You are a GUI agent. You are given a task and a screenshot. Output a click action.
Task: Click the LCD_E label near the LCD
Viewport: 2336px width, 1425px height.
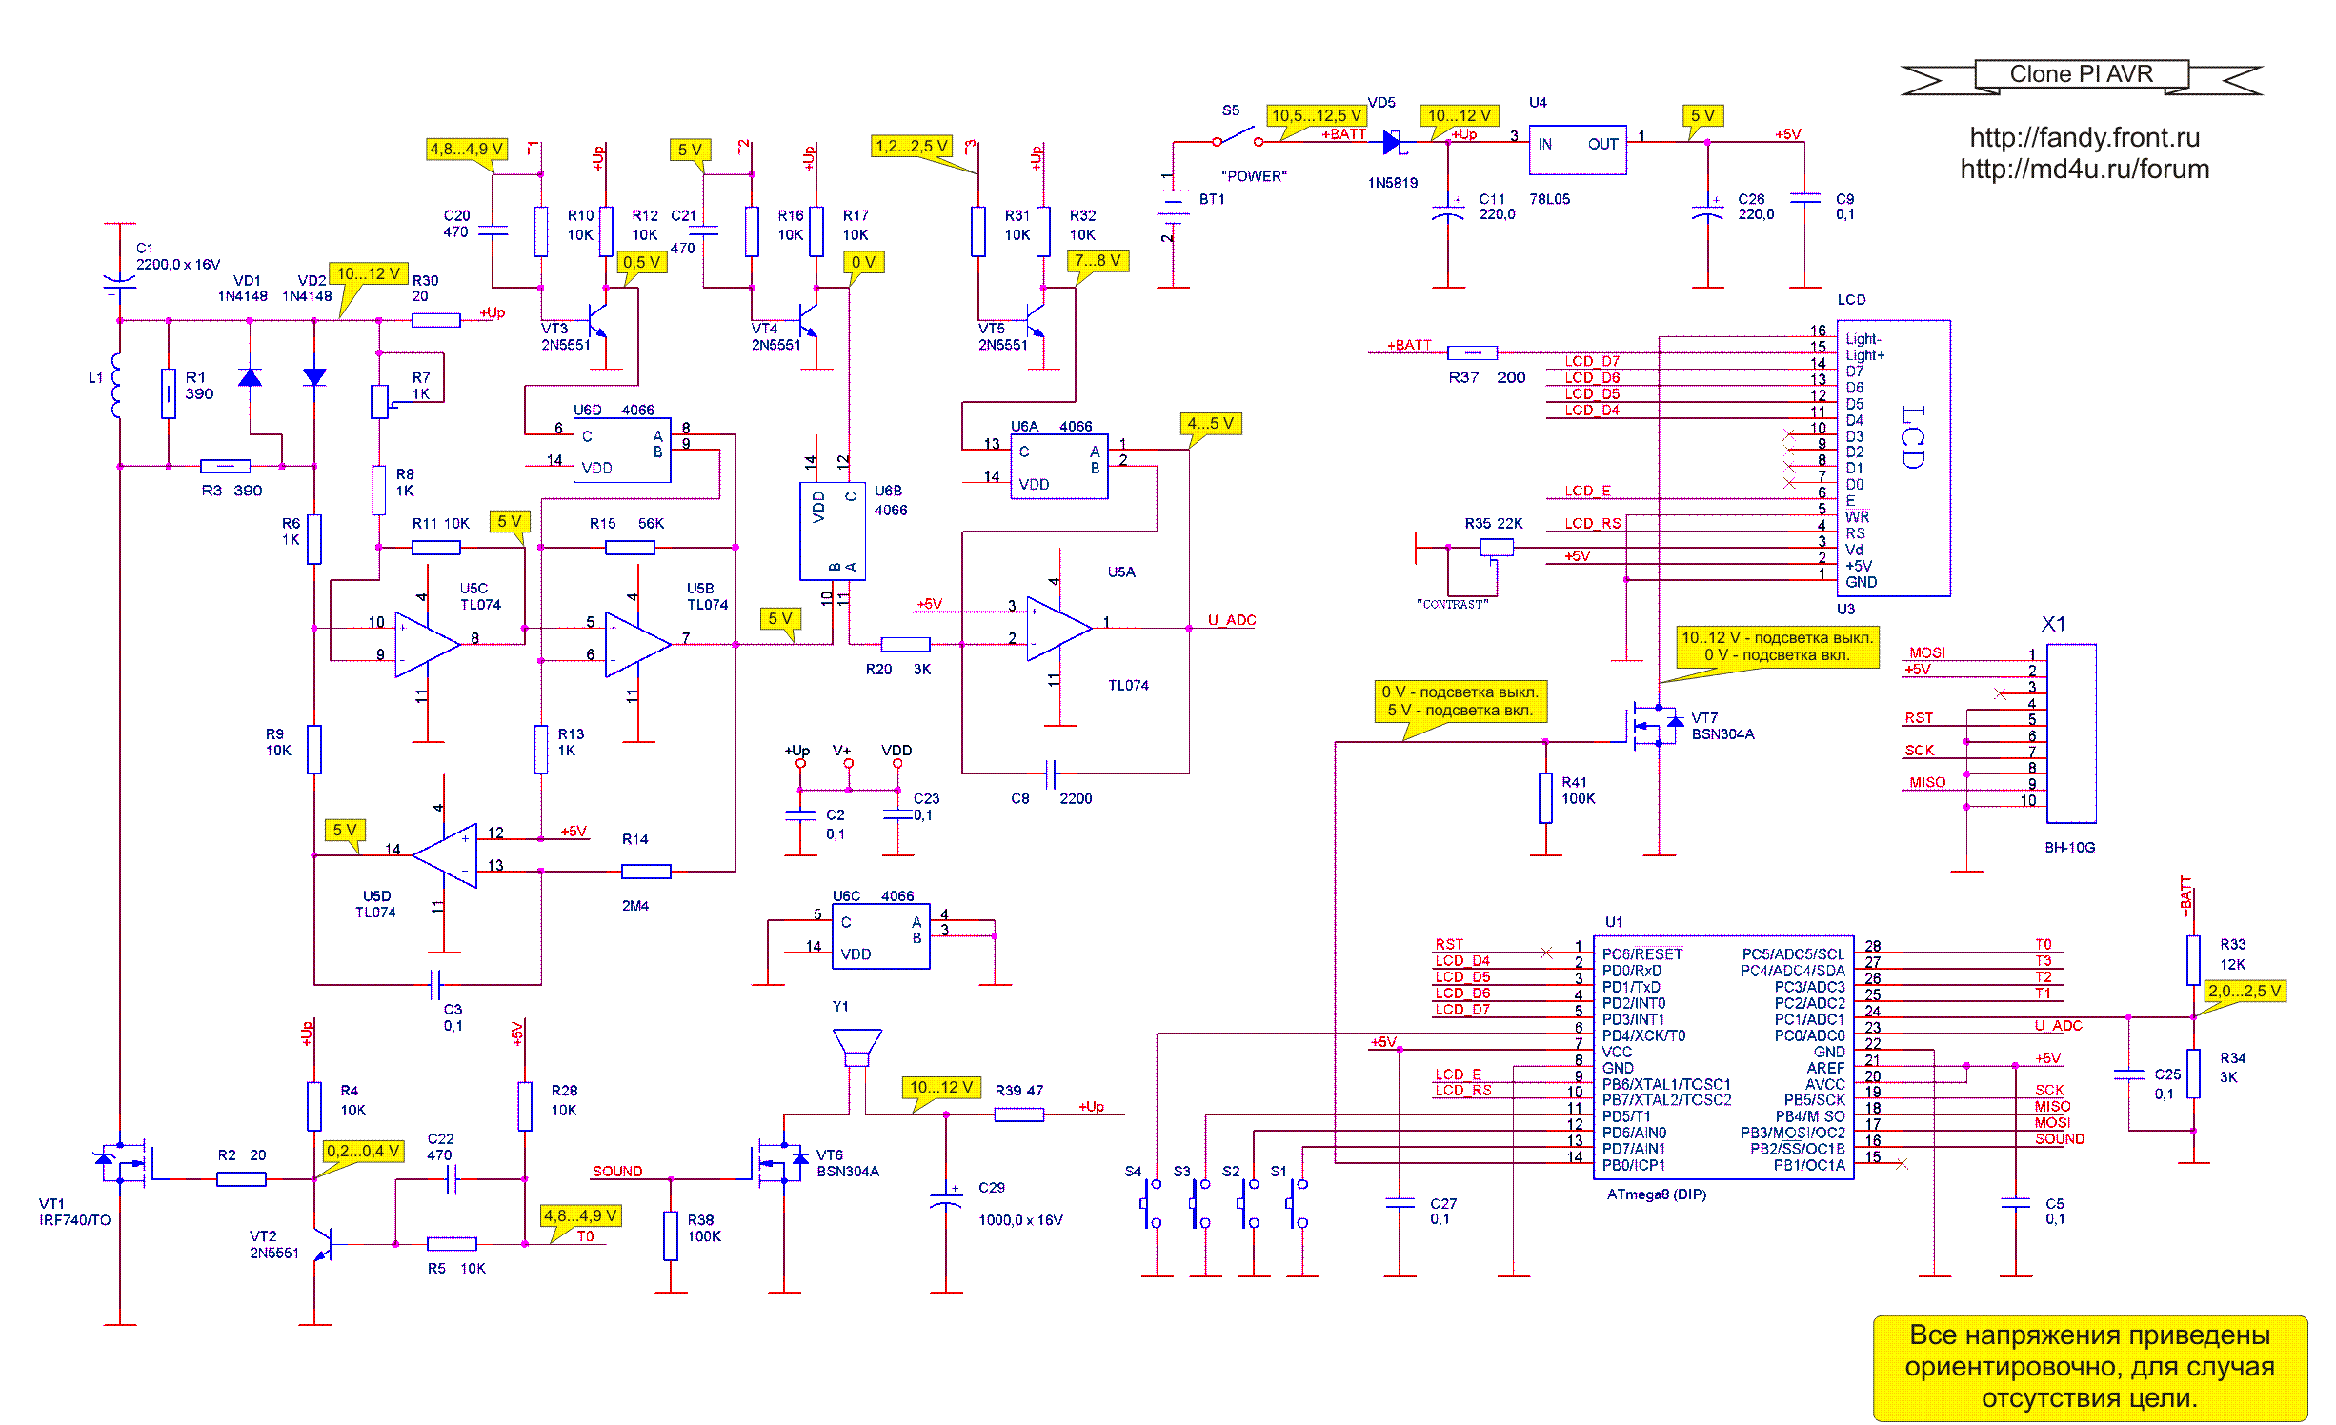click(x=1587, y=491)
